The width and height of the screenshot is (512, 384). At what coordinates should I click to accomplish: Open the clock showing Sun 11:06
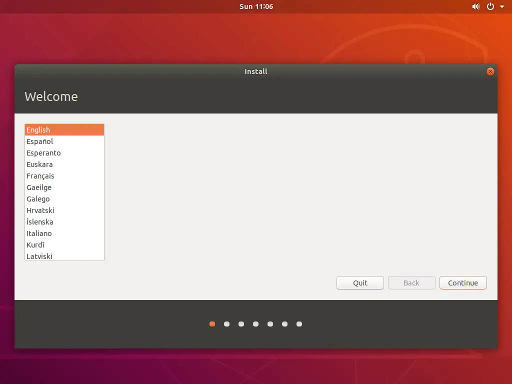click(256, 6)
